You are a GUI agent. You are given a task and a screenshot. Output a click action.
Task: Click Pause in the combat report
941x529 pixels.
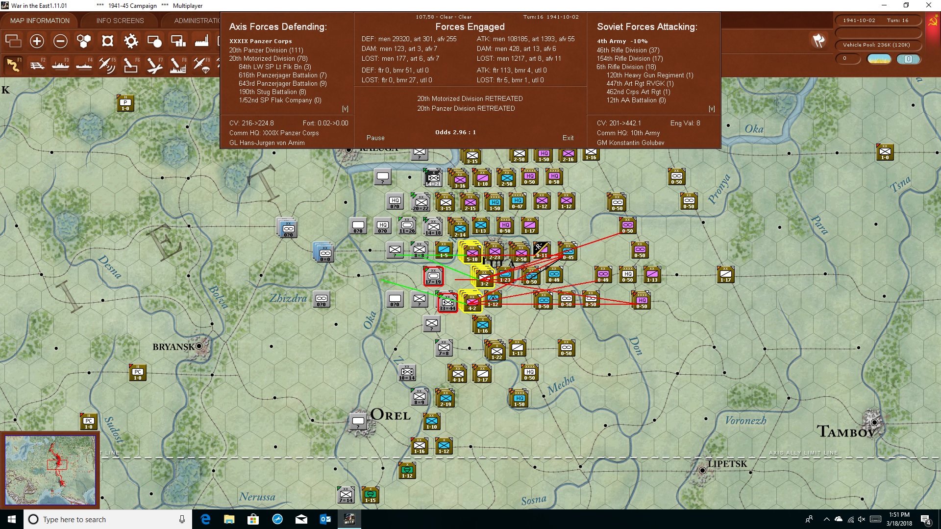[x=375, y=138]
